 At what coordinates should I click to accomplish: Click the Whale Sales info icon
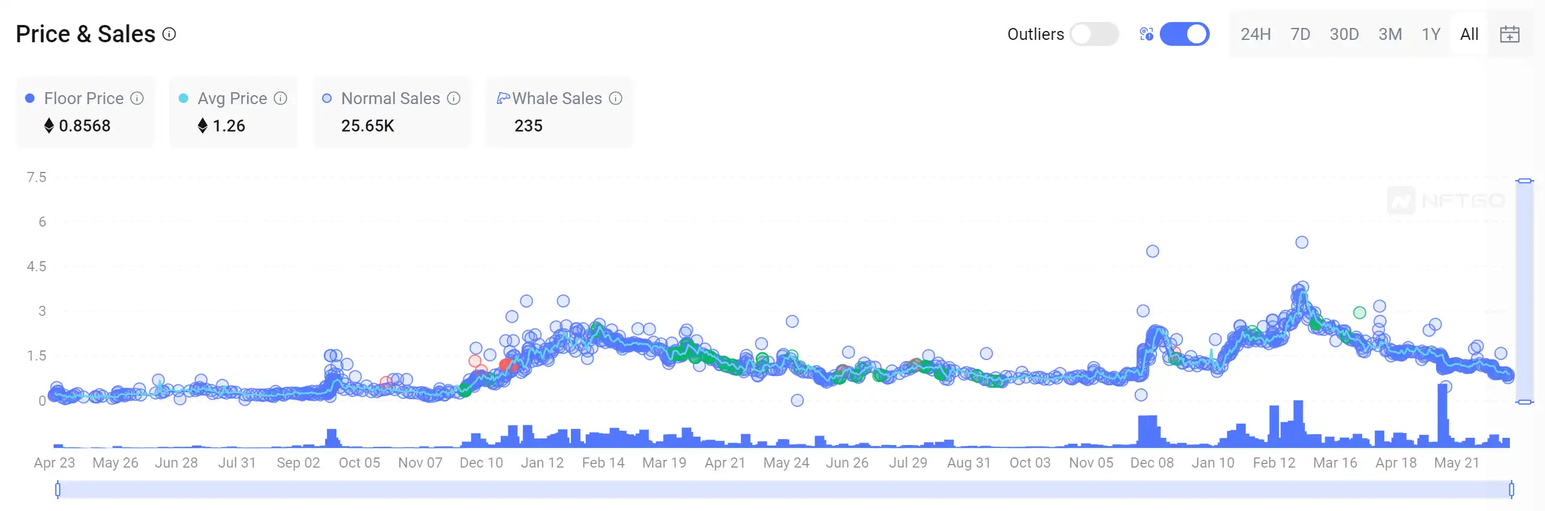click(x=616, y=98)
